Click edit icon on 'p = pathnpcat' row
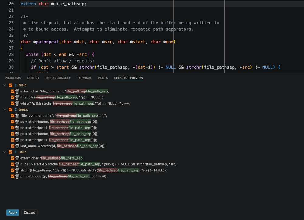Screen dimensions: 304x220 [17, 176]
